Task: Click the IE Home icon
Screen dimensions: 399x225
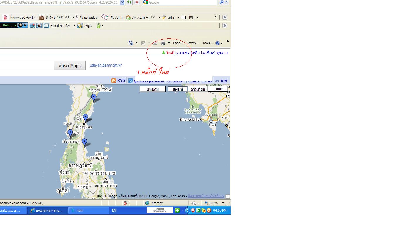Action: (131, 43)
